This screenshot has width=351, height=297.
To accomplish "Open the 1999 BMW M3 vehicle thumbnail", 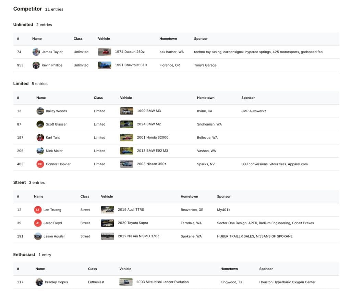I will point(127,111).
